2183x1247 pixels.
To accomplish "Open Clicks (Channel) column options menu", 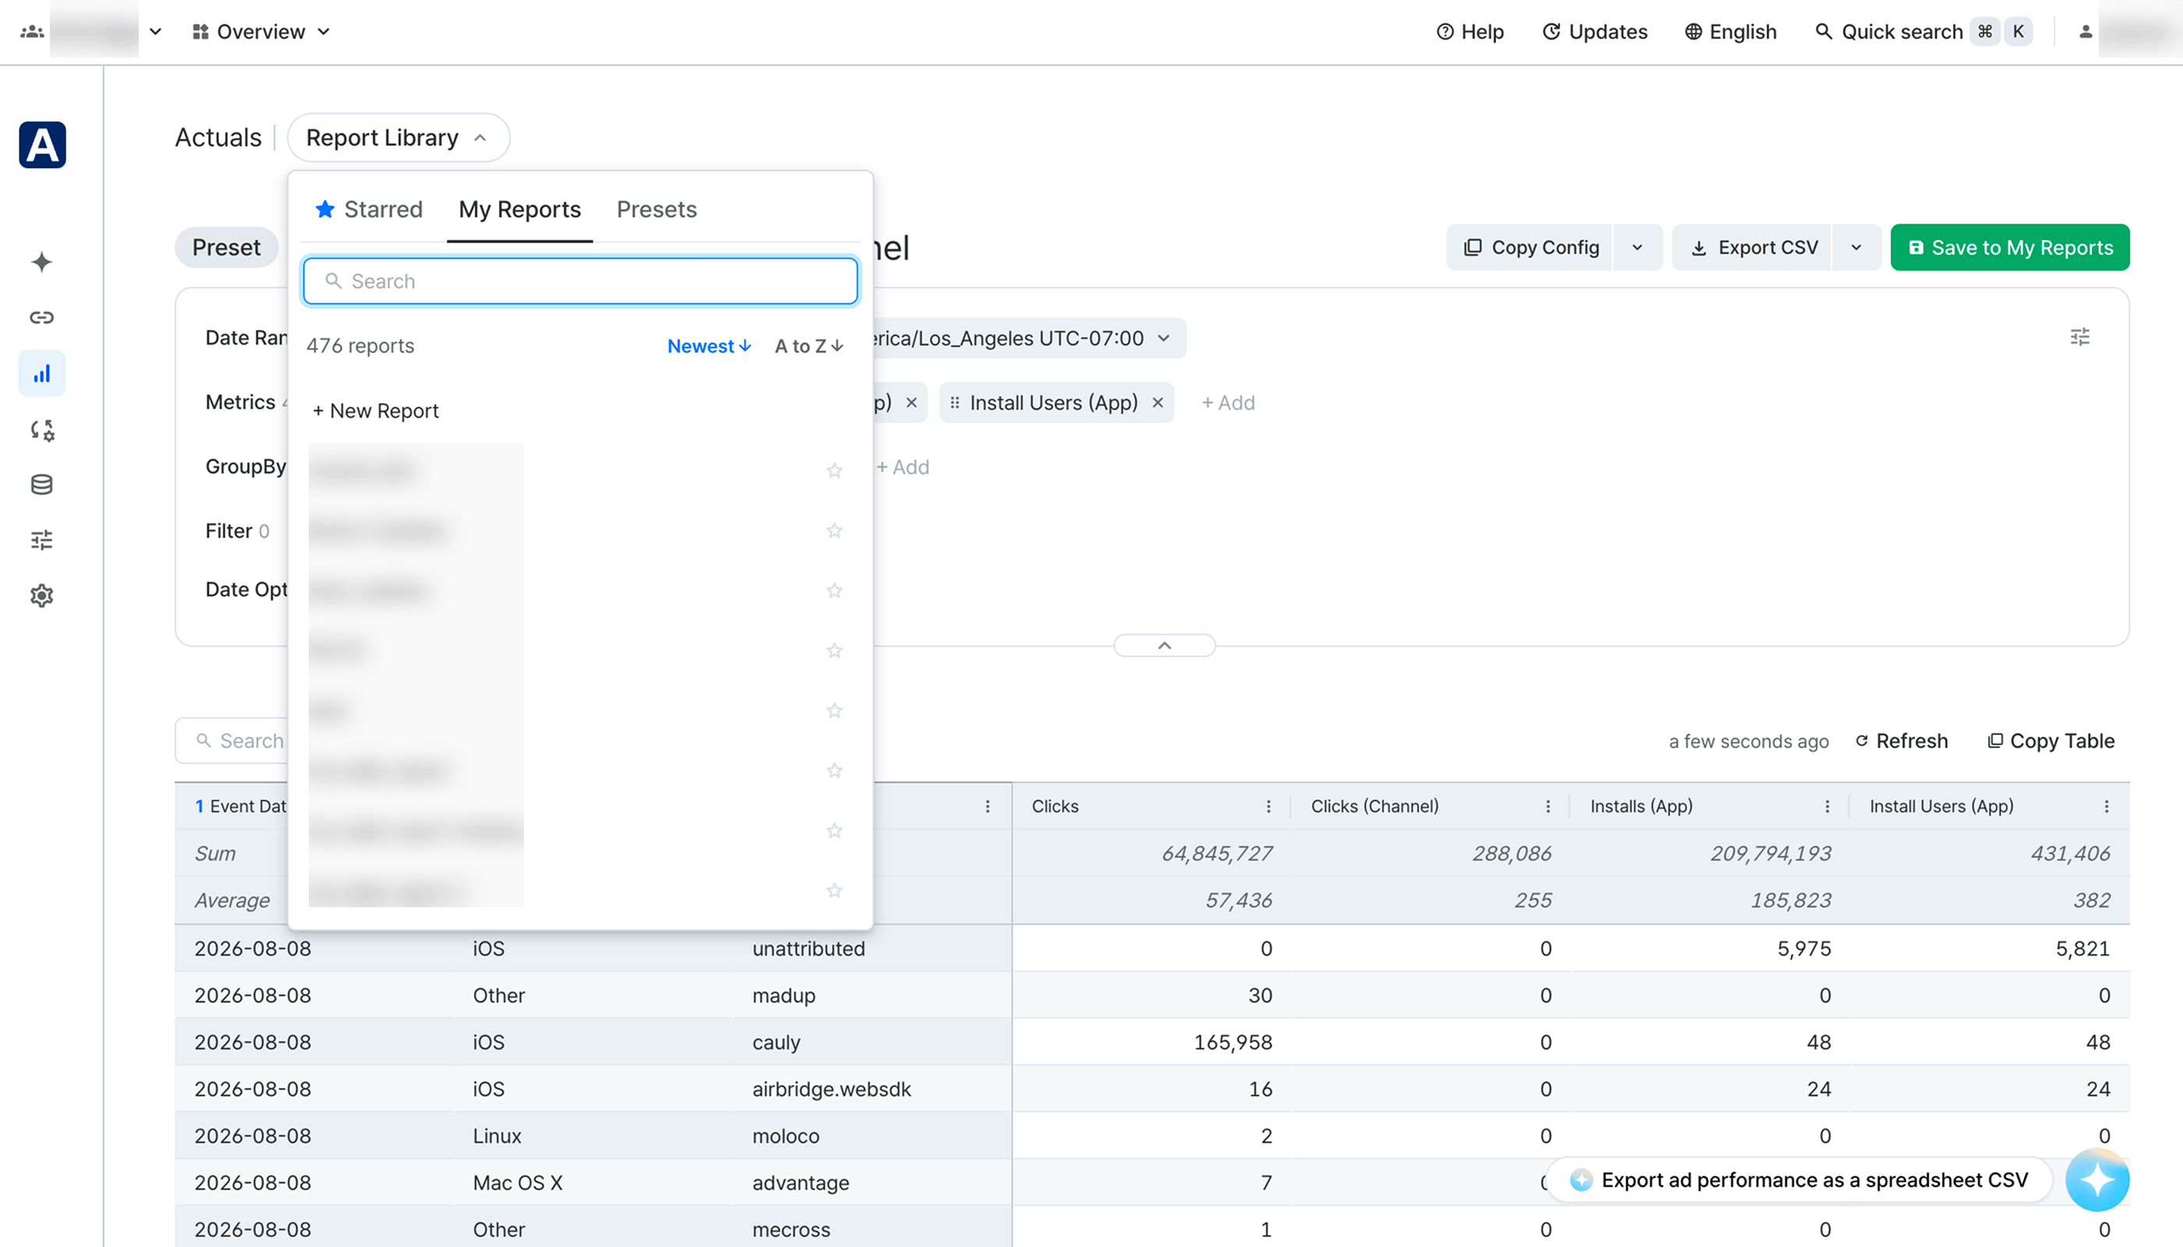I will coord(1548,807).
